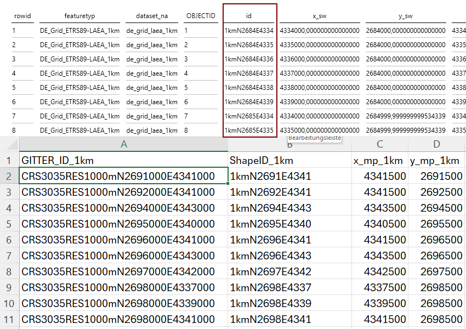Viewport: 466px width, 329px height.
Task: Select Excel column D header
Action: click(436, 144)
